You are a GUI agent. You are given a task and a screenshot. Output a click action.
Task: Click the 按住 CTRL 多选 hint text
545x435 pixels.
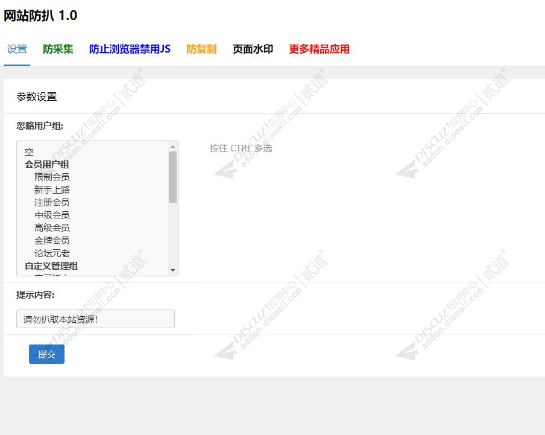pos(241,148)
